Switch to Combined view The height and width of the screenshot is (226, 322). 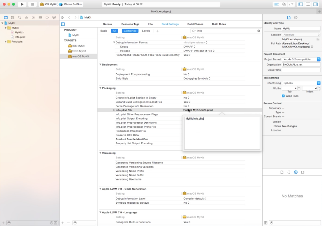coord(130,31)
